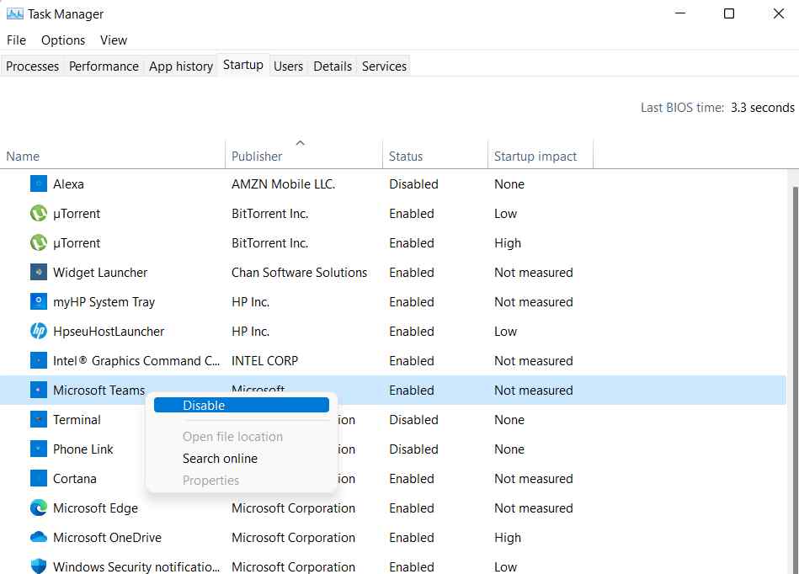Sort by the Name column header
Viewport: 799px width, 574px height.
point(113,156)
